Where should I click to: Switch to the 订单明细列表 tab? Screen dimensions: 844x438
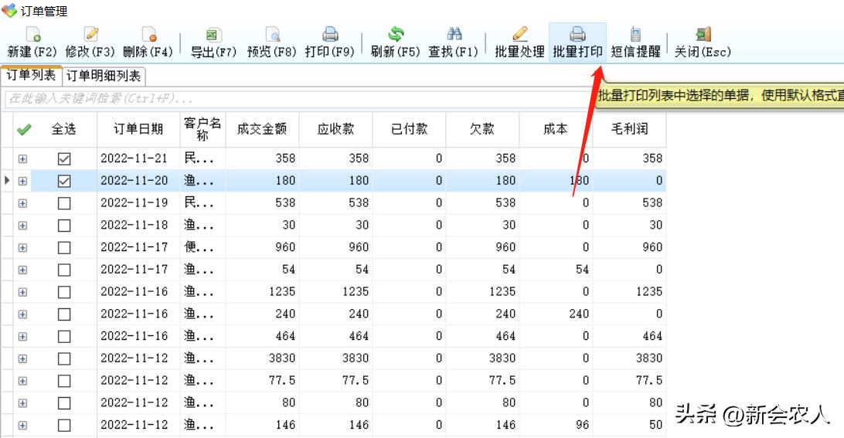(x=104, y=76)
